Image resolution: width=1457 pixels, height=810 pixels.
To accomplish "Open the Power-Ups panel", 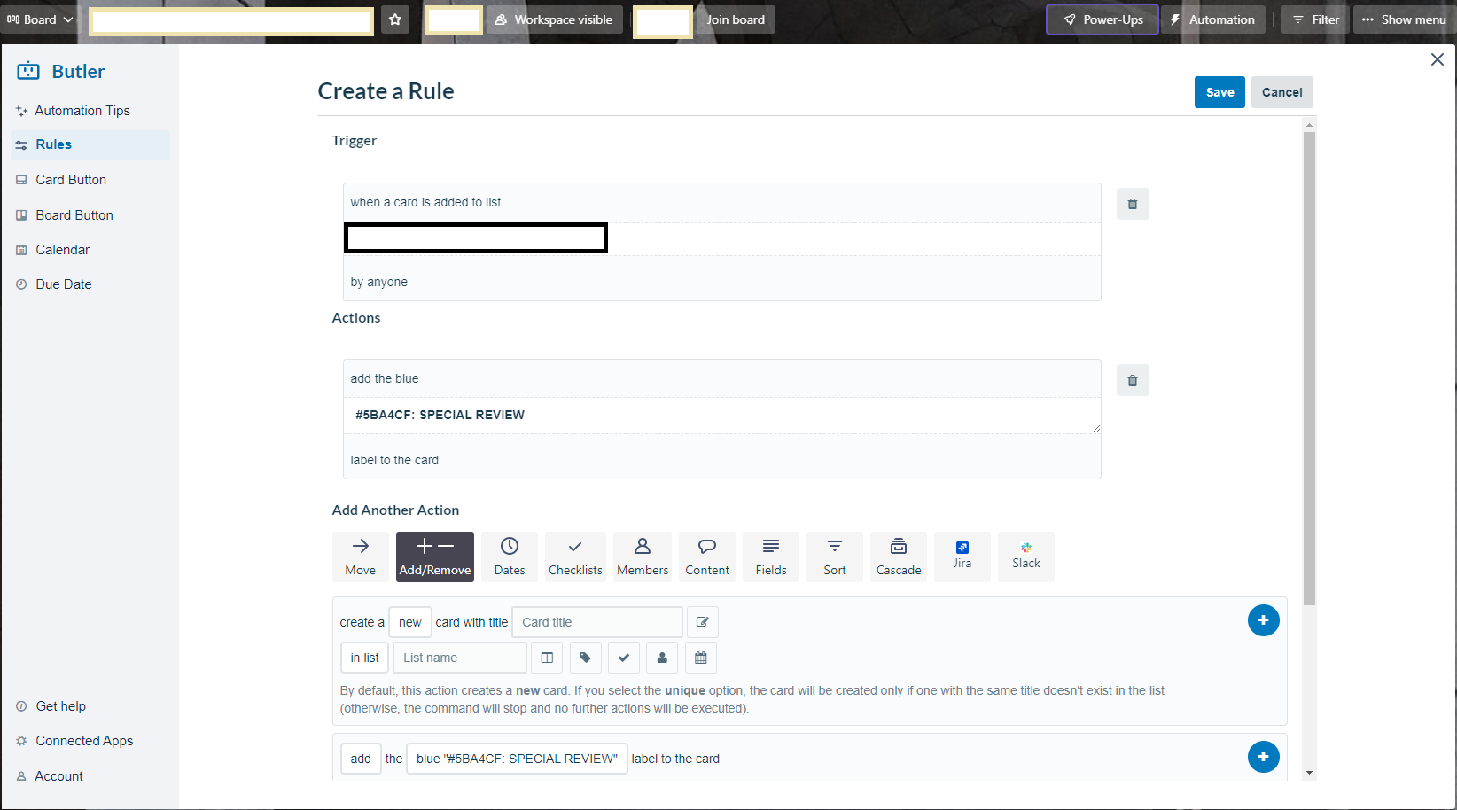I will [1102, 19].
